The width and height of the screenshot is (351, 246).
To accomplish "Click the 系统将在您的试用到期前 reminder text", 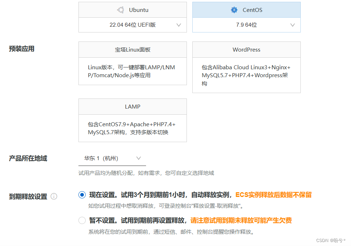I will [171, 232].
